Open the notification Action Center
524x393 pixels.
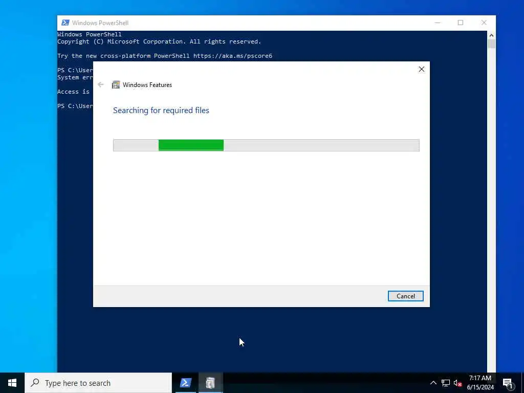click(x=508, y=383)
